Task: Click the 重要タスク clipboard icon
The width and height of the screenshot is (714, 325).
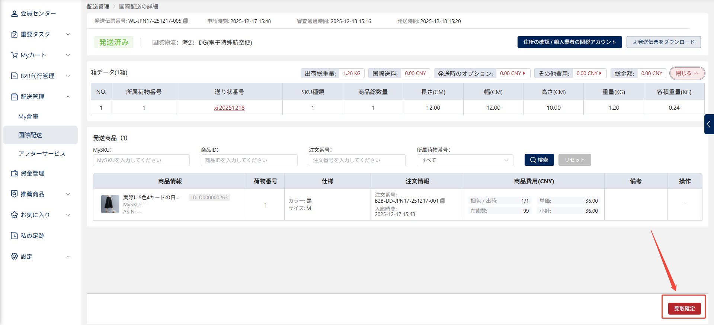Action: tap(14, 35)
